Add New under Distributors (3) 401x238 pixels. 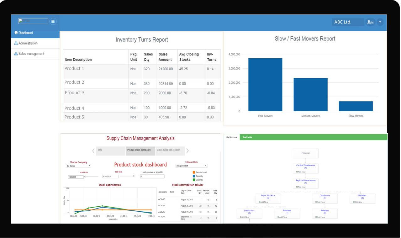pyautogui.click(x=320, y=202)
